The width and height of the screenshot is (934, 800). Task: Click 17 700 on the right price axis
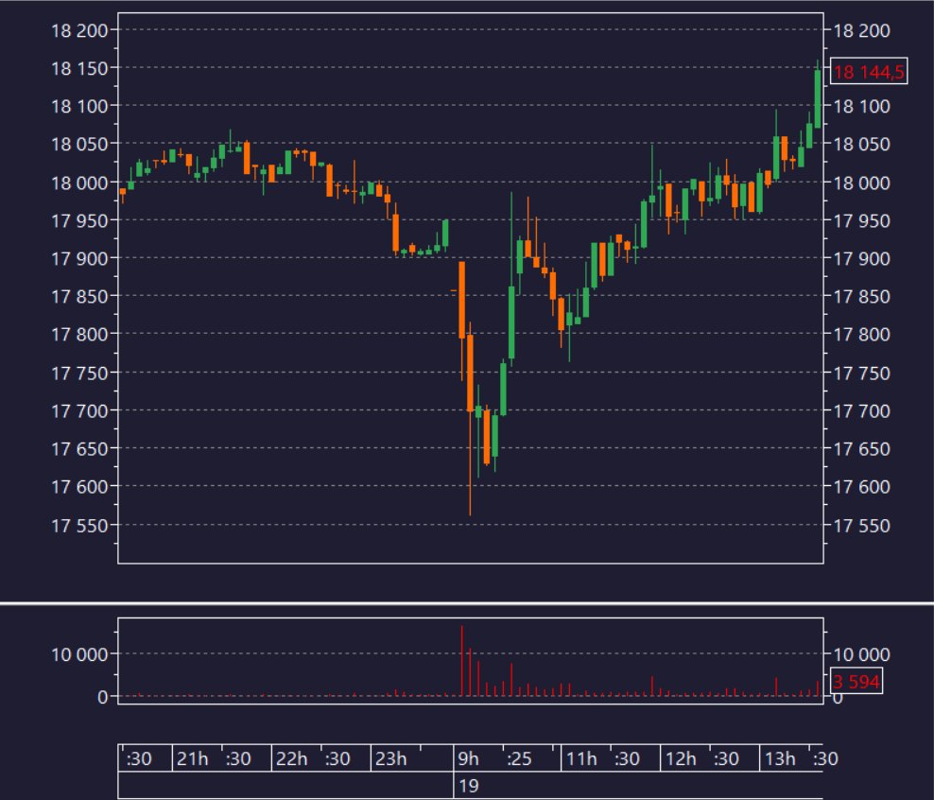coord(860,411)
